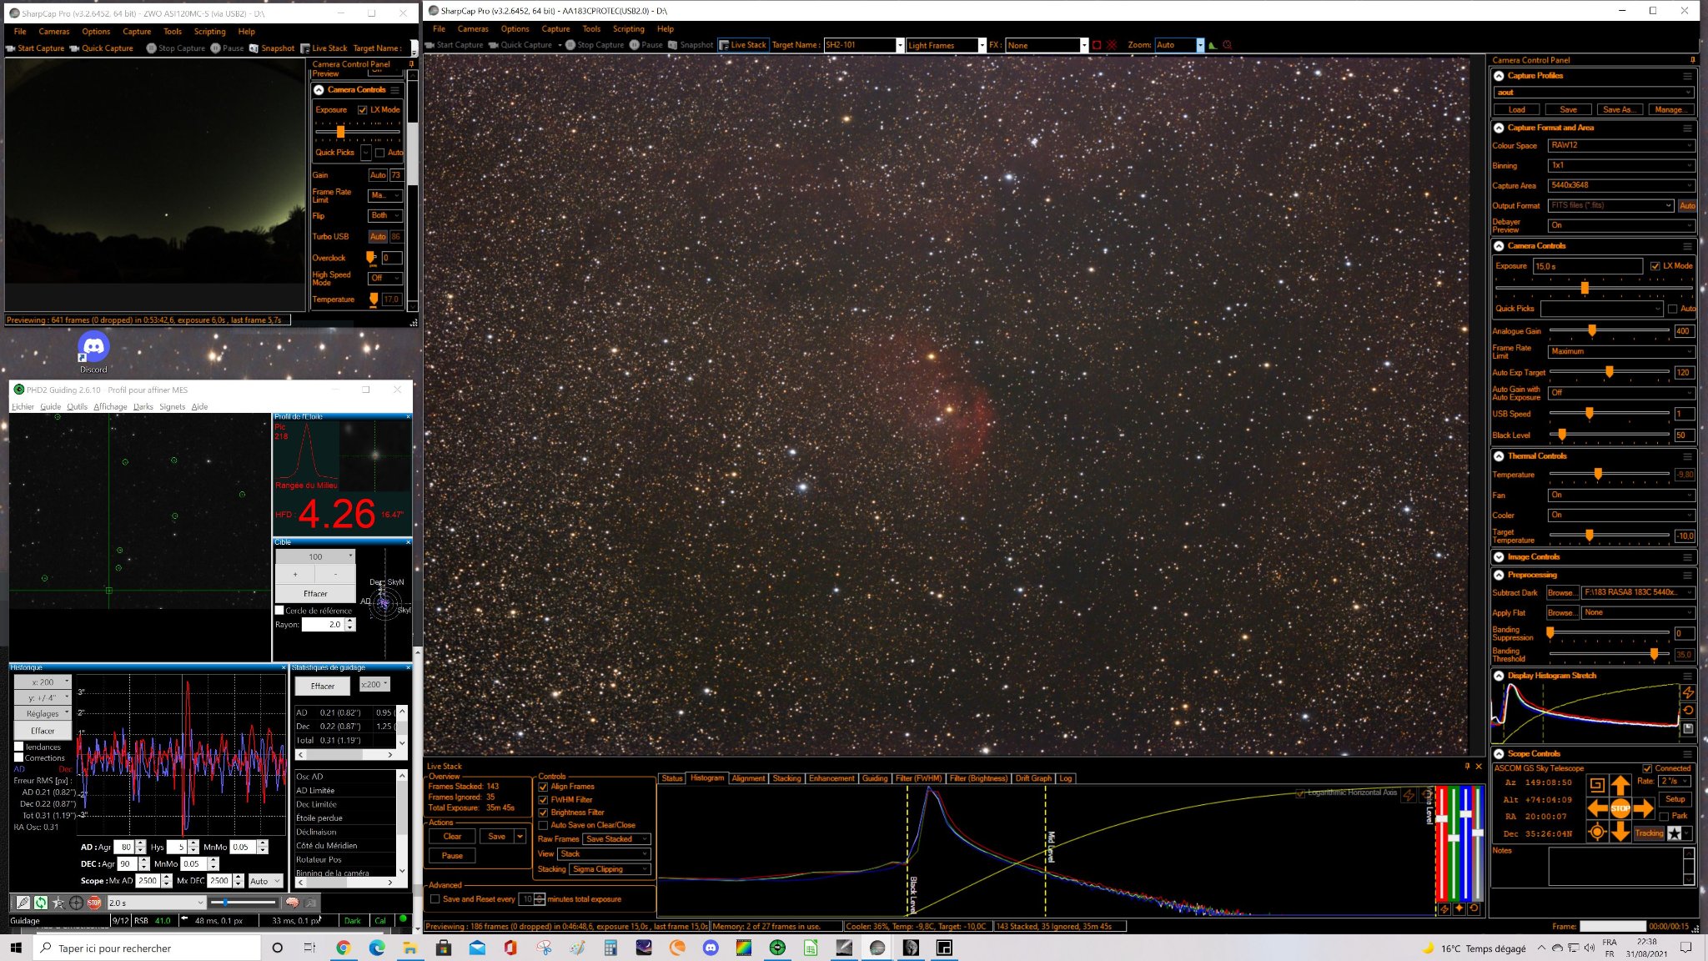This screenshot has height=961, width=1708.
Task: Open the Capture Area 5440x3648 dropdown
Action: coord(1621,185)
